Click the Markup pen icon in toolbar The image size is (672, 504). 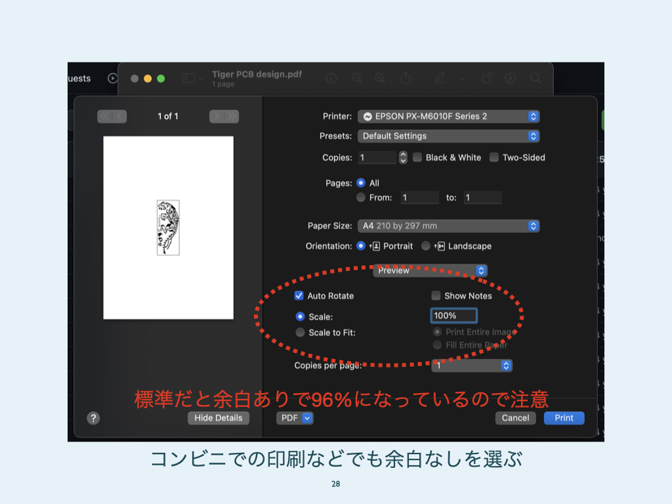(440, 78)
